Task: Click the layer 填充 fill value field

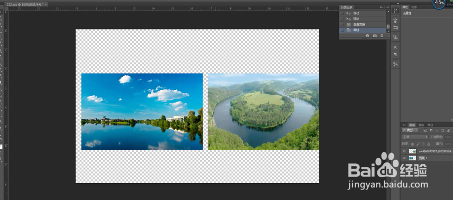Action: point(448,144)
